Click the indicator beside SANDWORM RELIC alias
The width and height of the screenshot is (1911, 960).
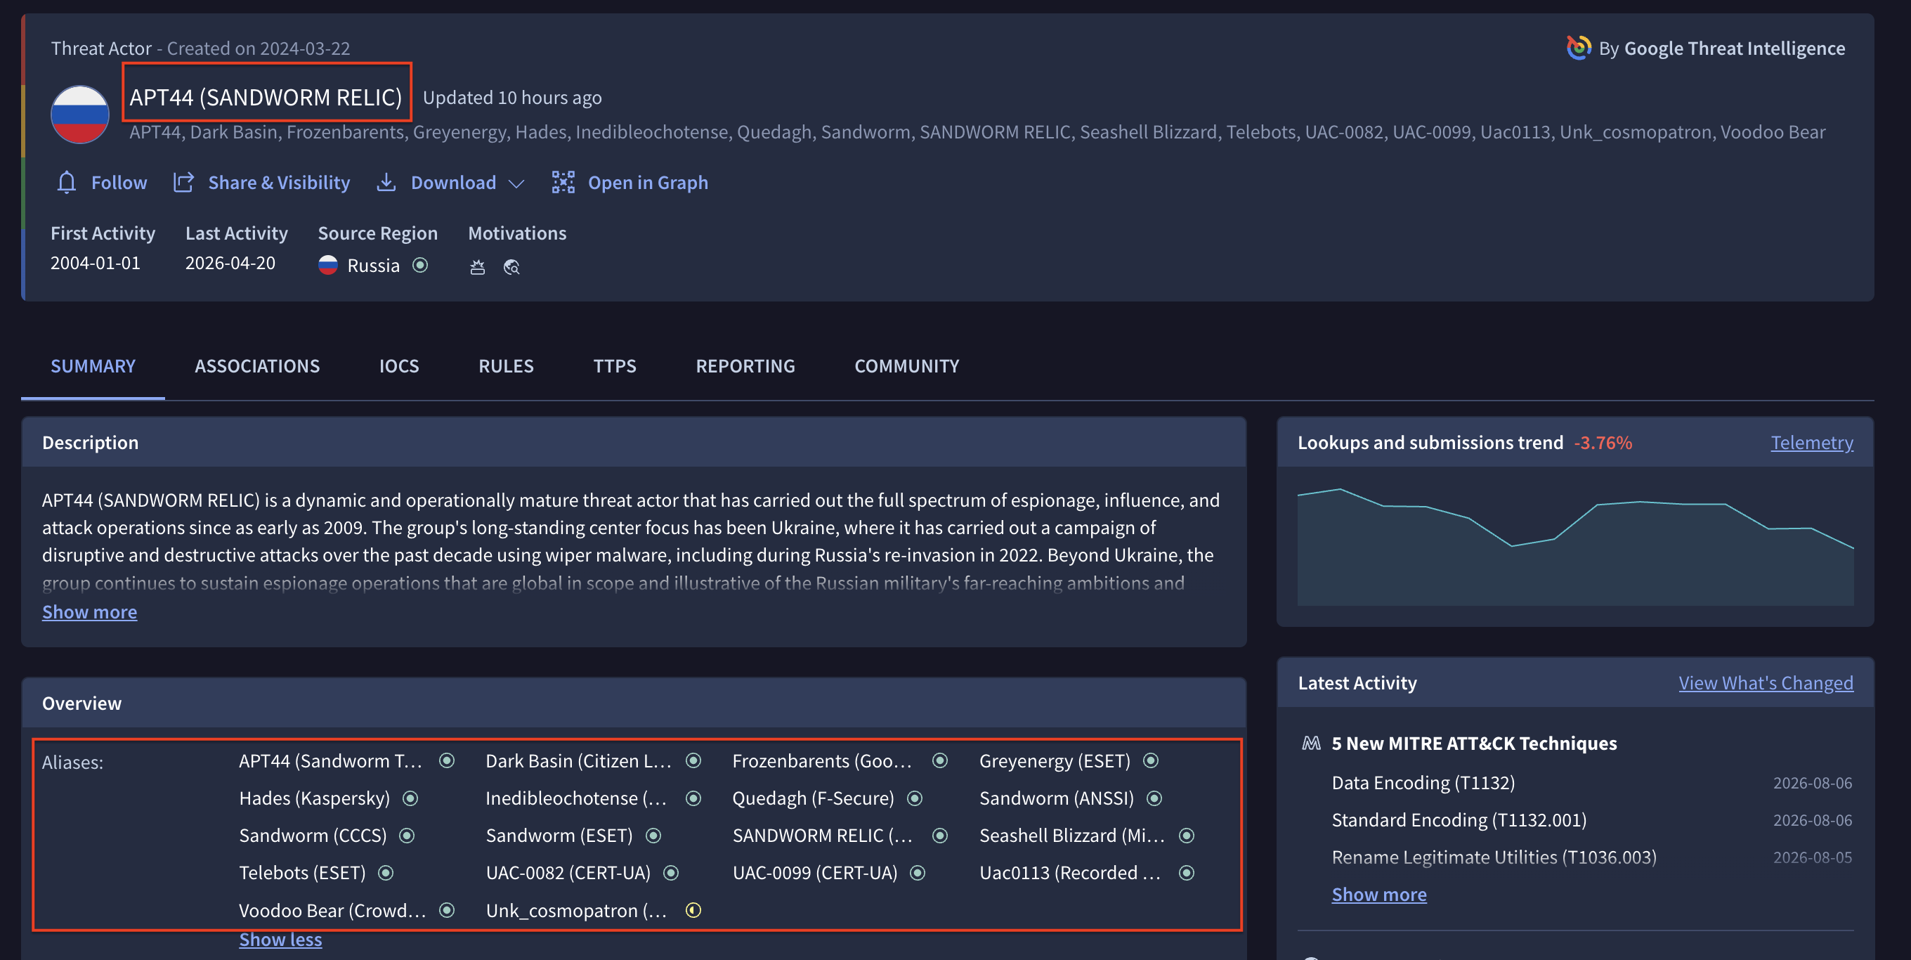click(x=940, y=836)
